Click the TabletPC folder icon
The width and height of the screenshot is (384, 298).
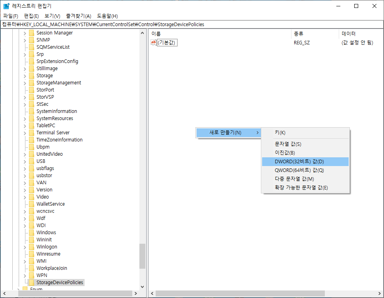[x=32, y=125]
